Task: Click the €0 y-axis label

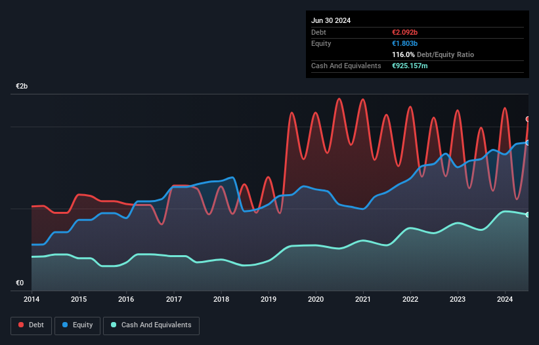Action: click(x=20, y=283)
